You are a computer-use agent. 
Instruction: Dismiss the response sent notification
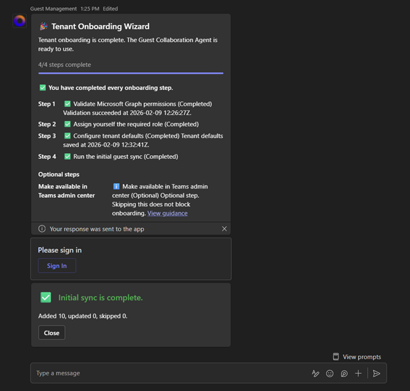224,229
